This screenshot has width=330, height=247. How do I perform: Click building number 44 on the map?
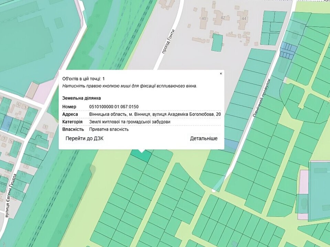pos(244,18)
